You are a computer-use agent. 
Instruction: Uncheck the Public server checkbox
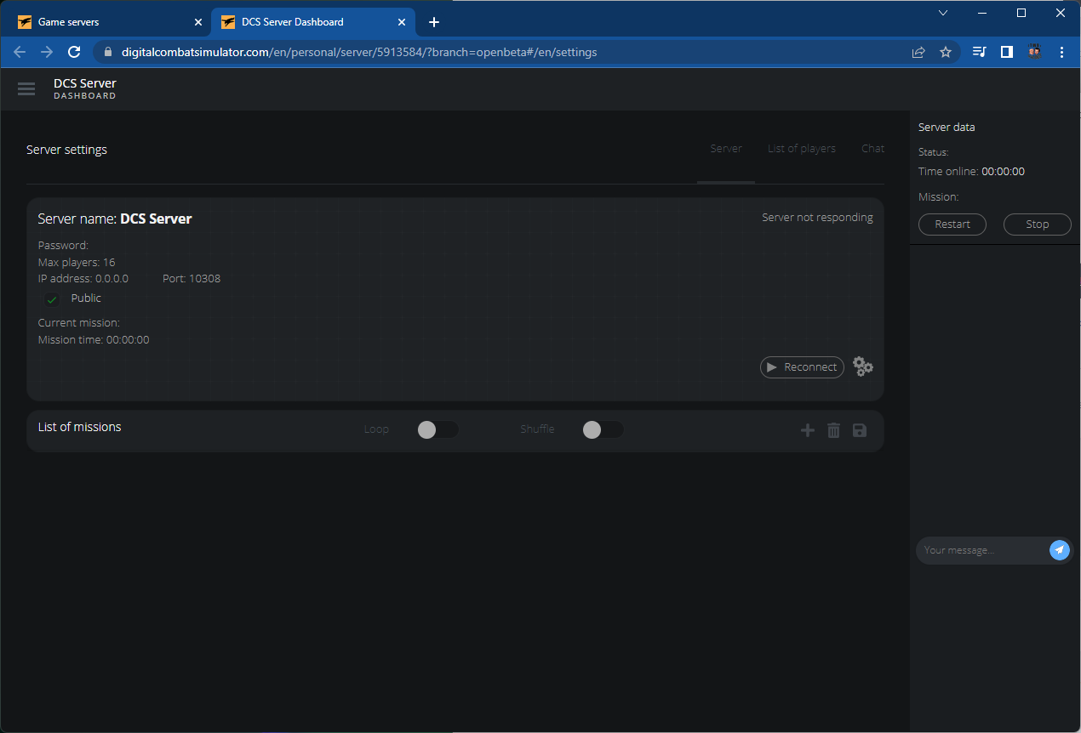(x=52, y=299)
